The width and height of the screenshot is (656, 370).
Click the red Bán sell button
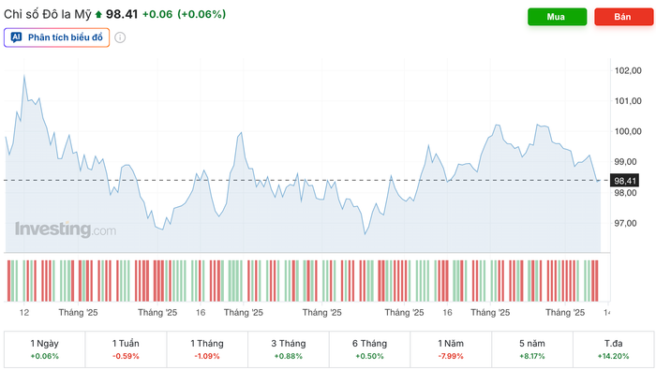(x=623, y=17)
